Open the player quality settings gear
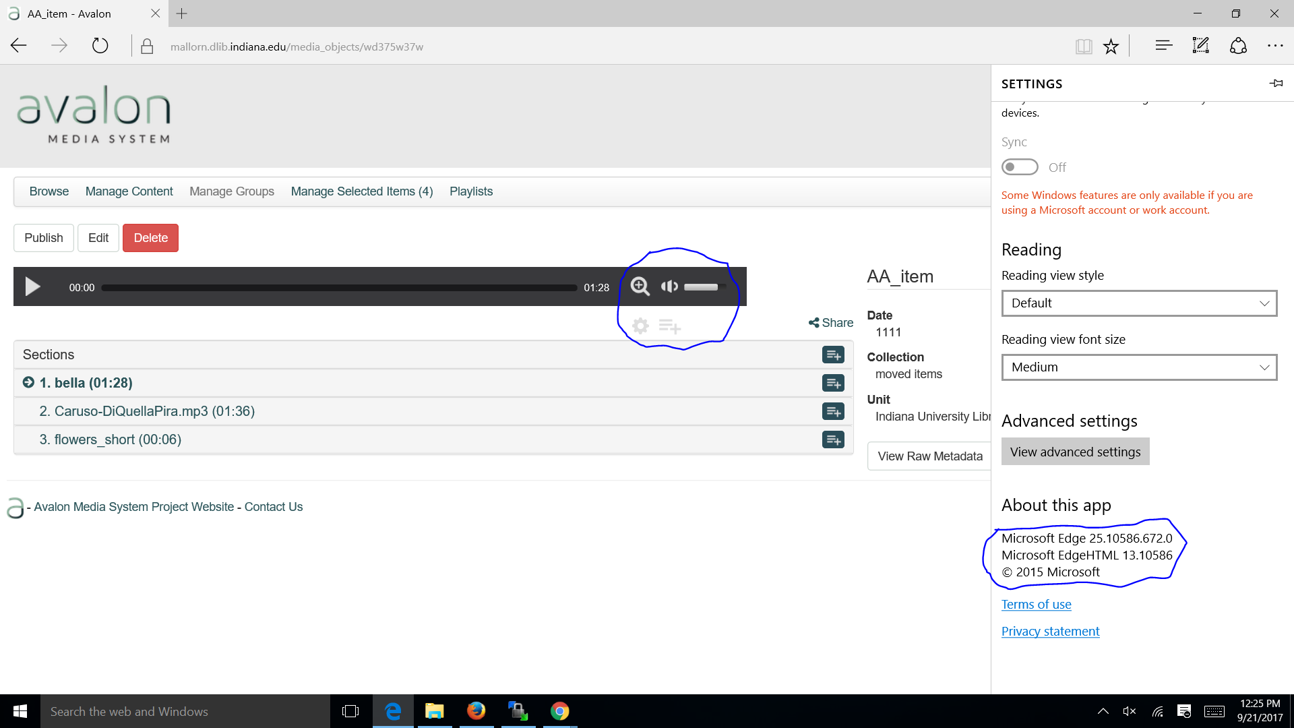 (x=640, y=326)
